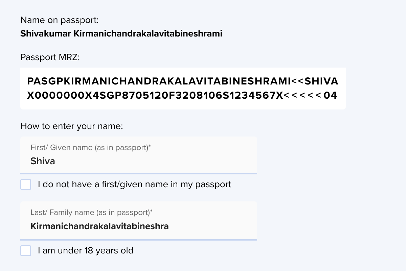Image resolution: width=406 pixels, height=271 pixels.
Task: Tick the no first/given name checkbox
Action: pyautogui.click(x=26, y=184)
